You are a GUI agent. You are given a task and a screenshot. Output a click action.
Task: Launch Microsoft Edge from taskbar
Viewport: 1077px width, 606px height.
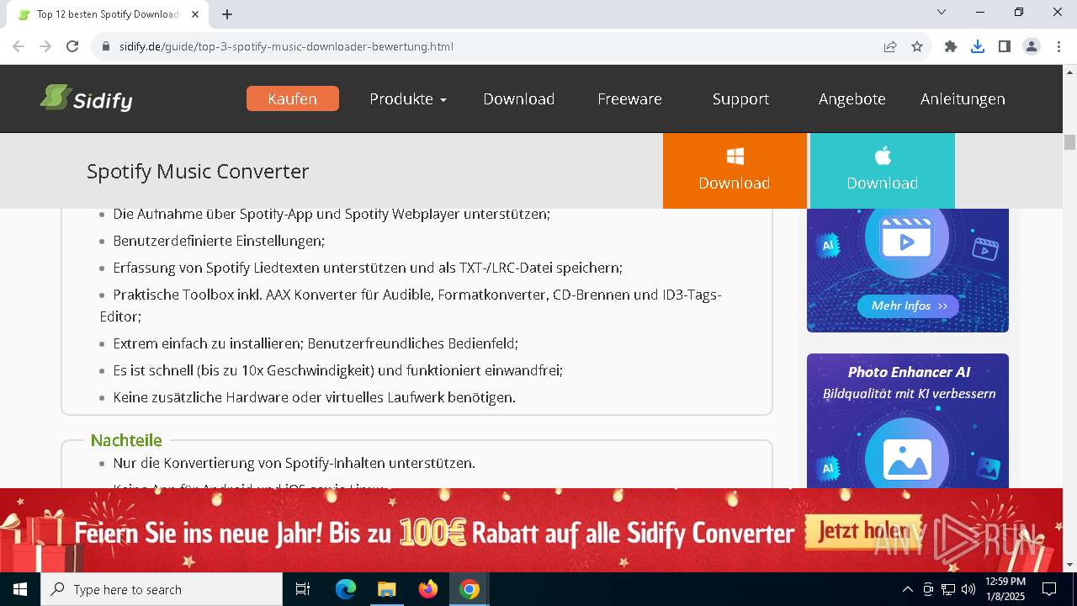(x=346, y=589)
